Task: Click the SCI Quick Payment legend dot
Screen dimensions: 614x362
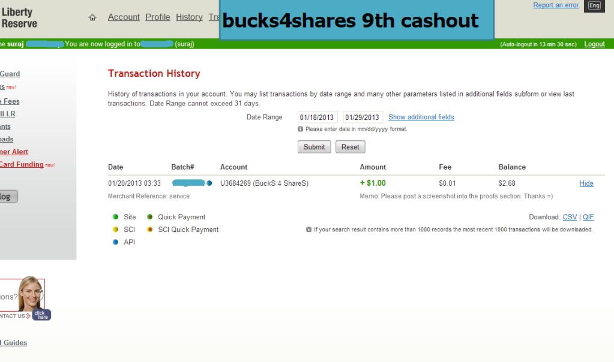Action: coord(149,230)
